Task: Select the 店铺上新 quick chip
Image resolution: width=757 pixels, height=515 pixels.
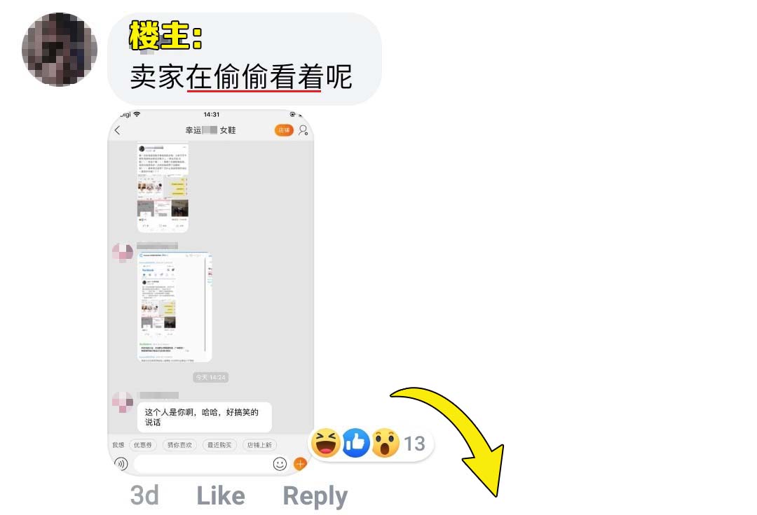Action: (259, 444)
